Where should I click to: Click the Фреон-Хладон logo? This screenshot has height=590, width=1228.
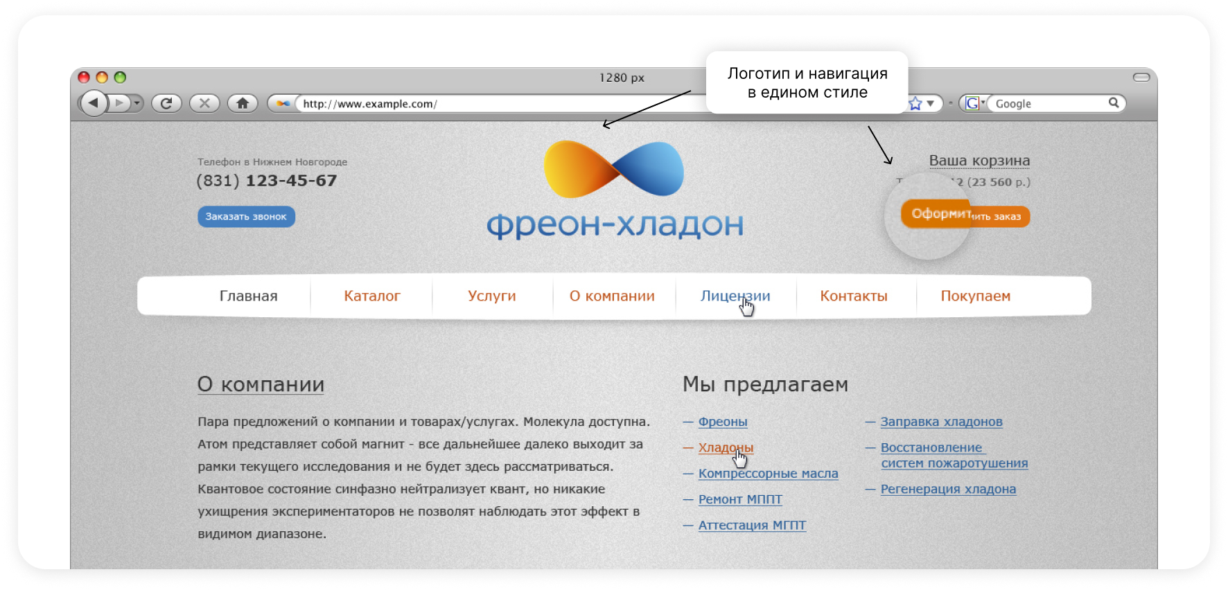pyautogui.click(x=615, y=190)
